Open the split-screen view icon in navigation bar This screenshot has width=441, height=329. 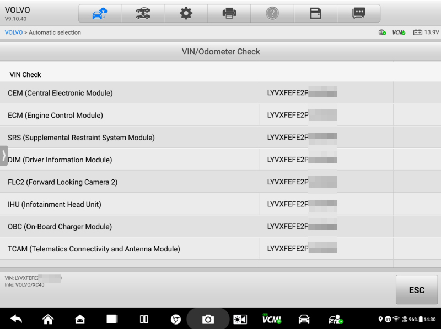tap(144, 319)
